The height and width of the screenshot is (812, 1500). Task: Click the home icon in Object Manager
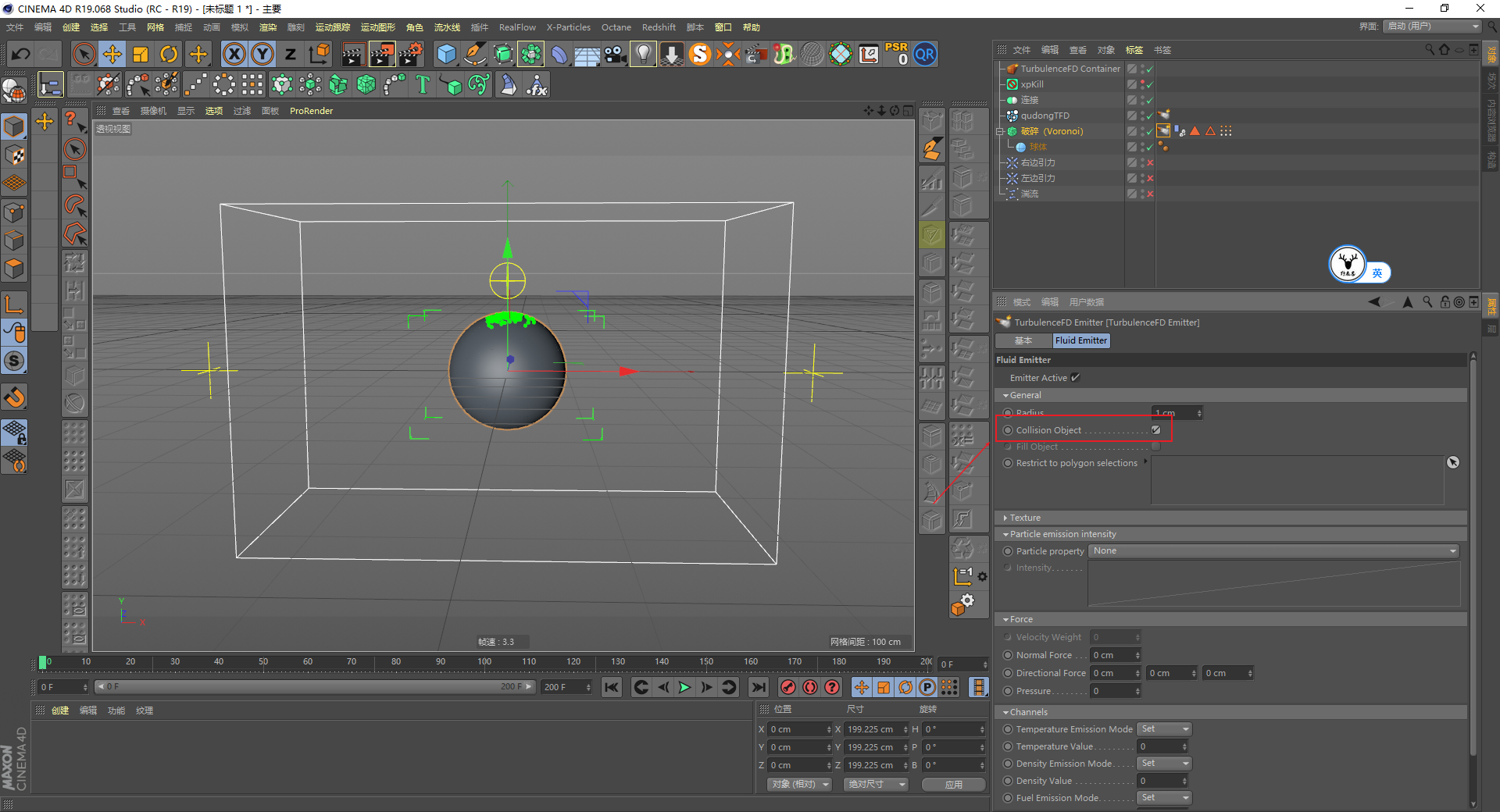[1445, 50]
